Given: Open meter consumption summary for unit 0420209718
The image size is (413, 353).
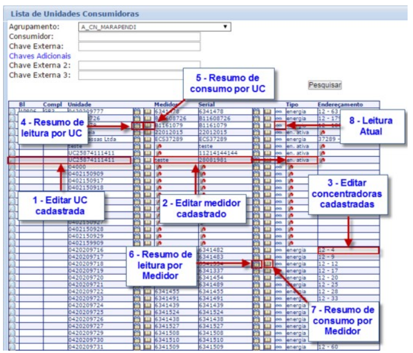Looking at the screenshot, I should click(x=268, y=264).
